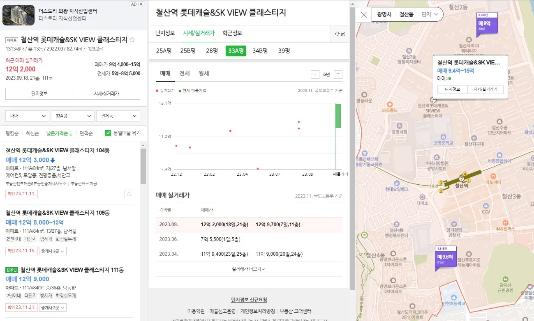Open the 개인정보처리방침 link

pos(258,311)
